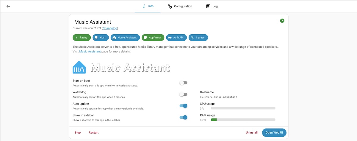This screenshot has width=357, height=141.
Task: Turn on the Watchdog switch
Action: (183, 94)
